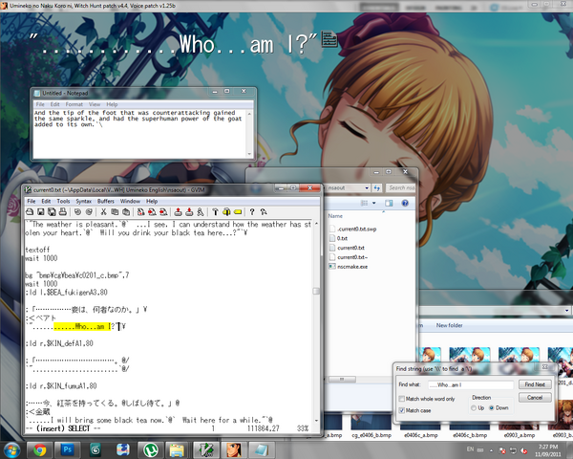
Task: Click the Find and Replace icon in GVIM
Action: point(140,211)
